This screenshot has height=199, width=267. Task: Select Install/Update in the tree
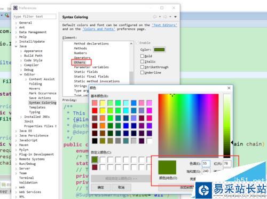(32, 42)
